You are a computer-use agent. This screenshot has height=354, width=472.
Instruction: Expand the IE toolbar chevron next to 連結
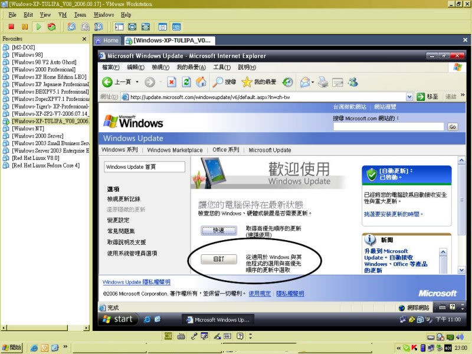[x=463, y=95]
